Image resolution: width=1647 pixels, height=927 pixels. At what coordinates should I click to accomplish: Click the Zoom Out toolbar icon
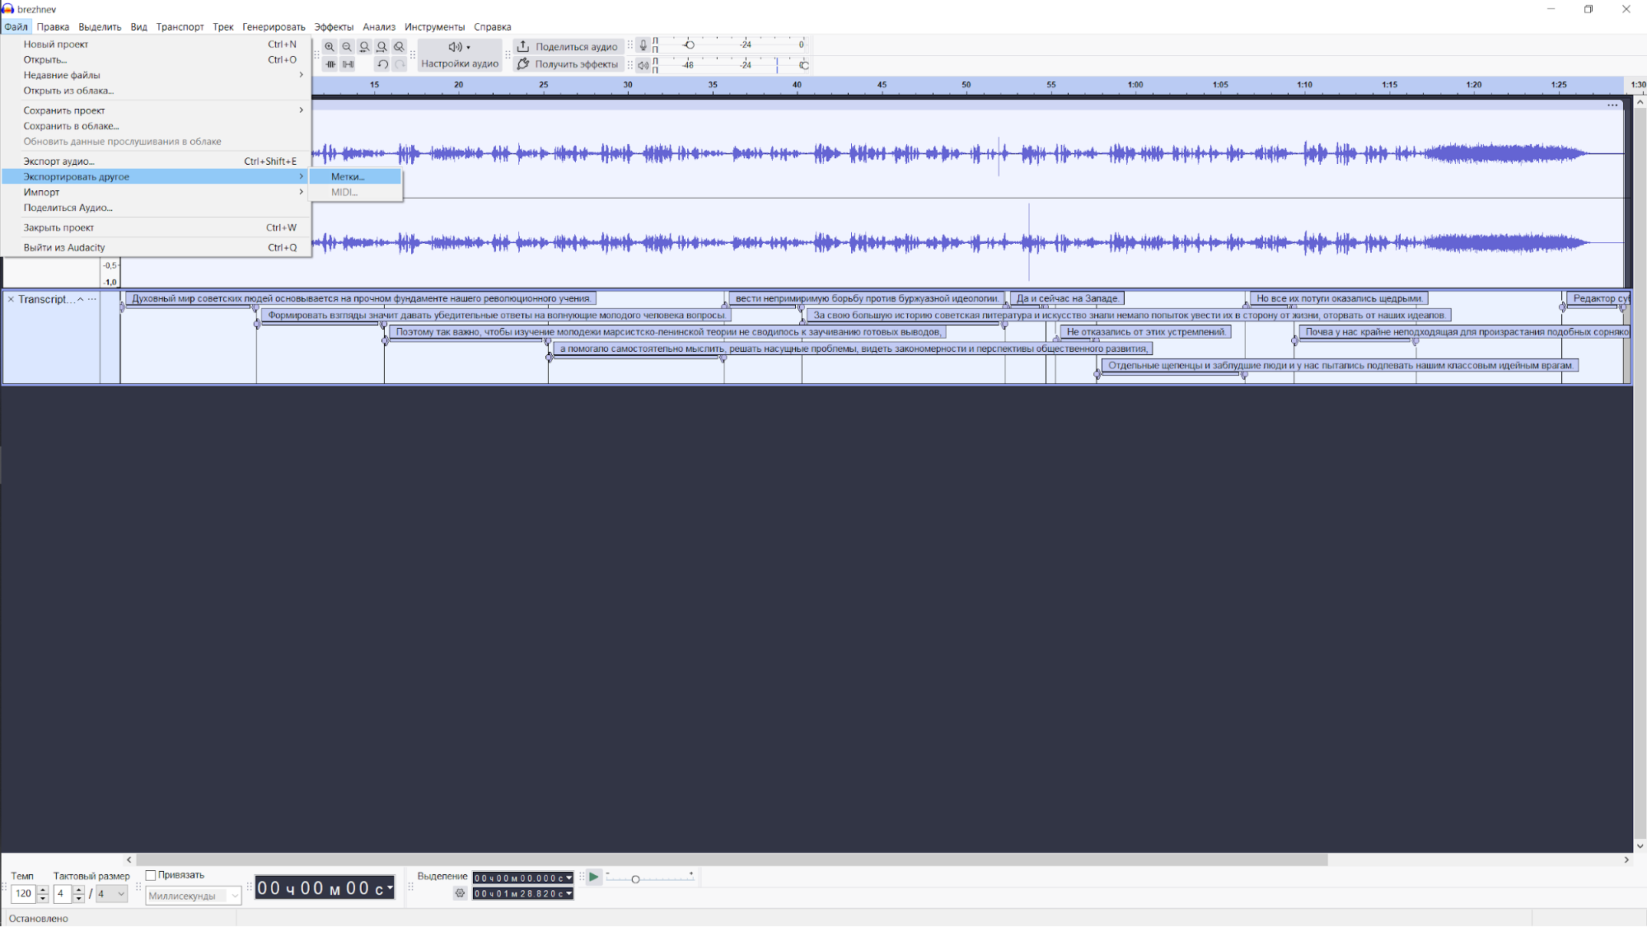point(347,47)
